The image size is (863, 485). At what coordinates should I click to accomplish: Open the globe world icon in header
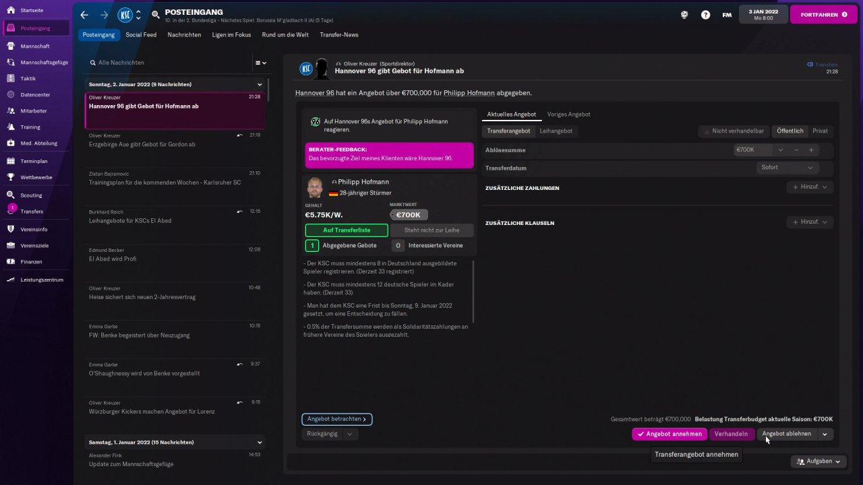(x=684, y=14)
